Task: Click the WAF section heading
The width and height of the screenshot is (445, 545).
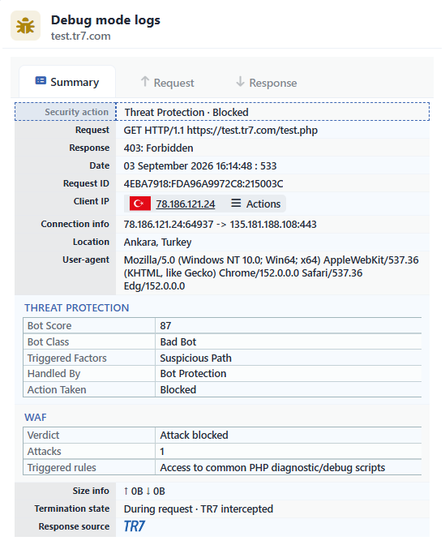Action: 36,418
